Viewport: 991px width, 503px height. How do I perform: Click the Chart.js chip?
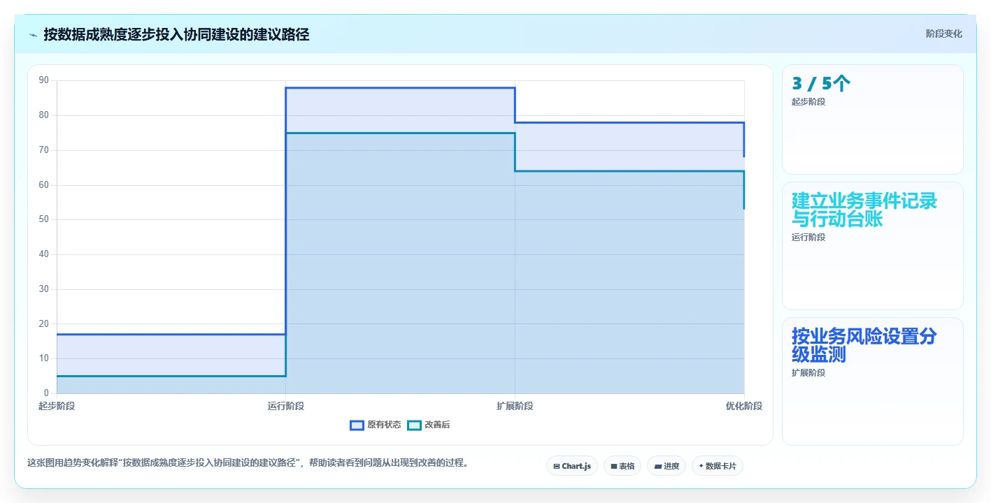pyautogui.click(x=571, y=466)
